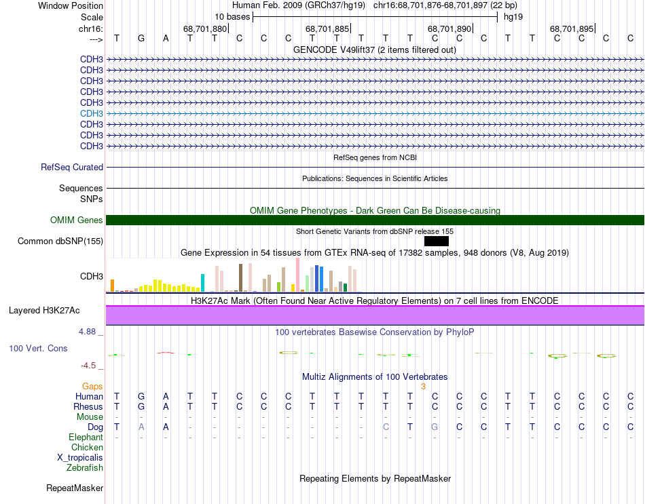Click the black Common dbSNP variant block
The height and width of the screenshot is (504, 645).
pyautogui.click(x=437, y=241)
